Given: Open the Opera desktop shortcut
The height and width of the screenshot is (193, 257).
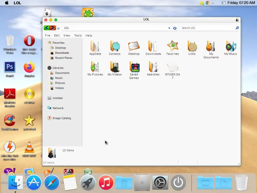Looking at the screenshot, I should click(29, 45).
